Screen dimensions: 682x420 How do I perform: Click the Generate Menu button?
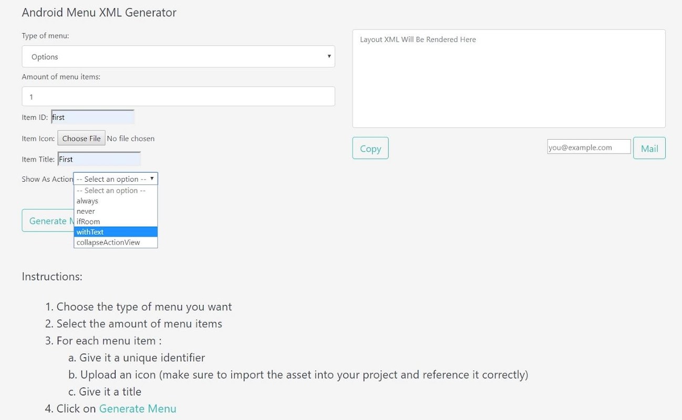tap(48, 220)
